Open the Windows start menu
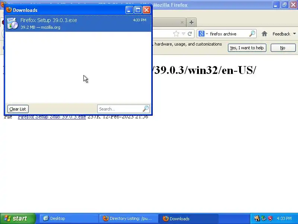The image size is (298, 224). pyautogui.click(x=18, y=218)
